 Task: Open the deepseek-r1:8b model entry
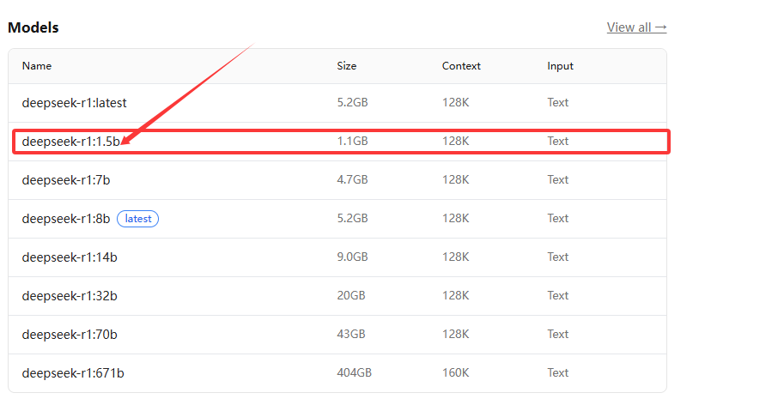click(66, 219)
